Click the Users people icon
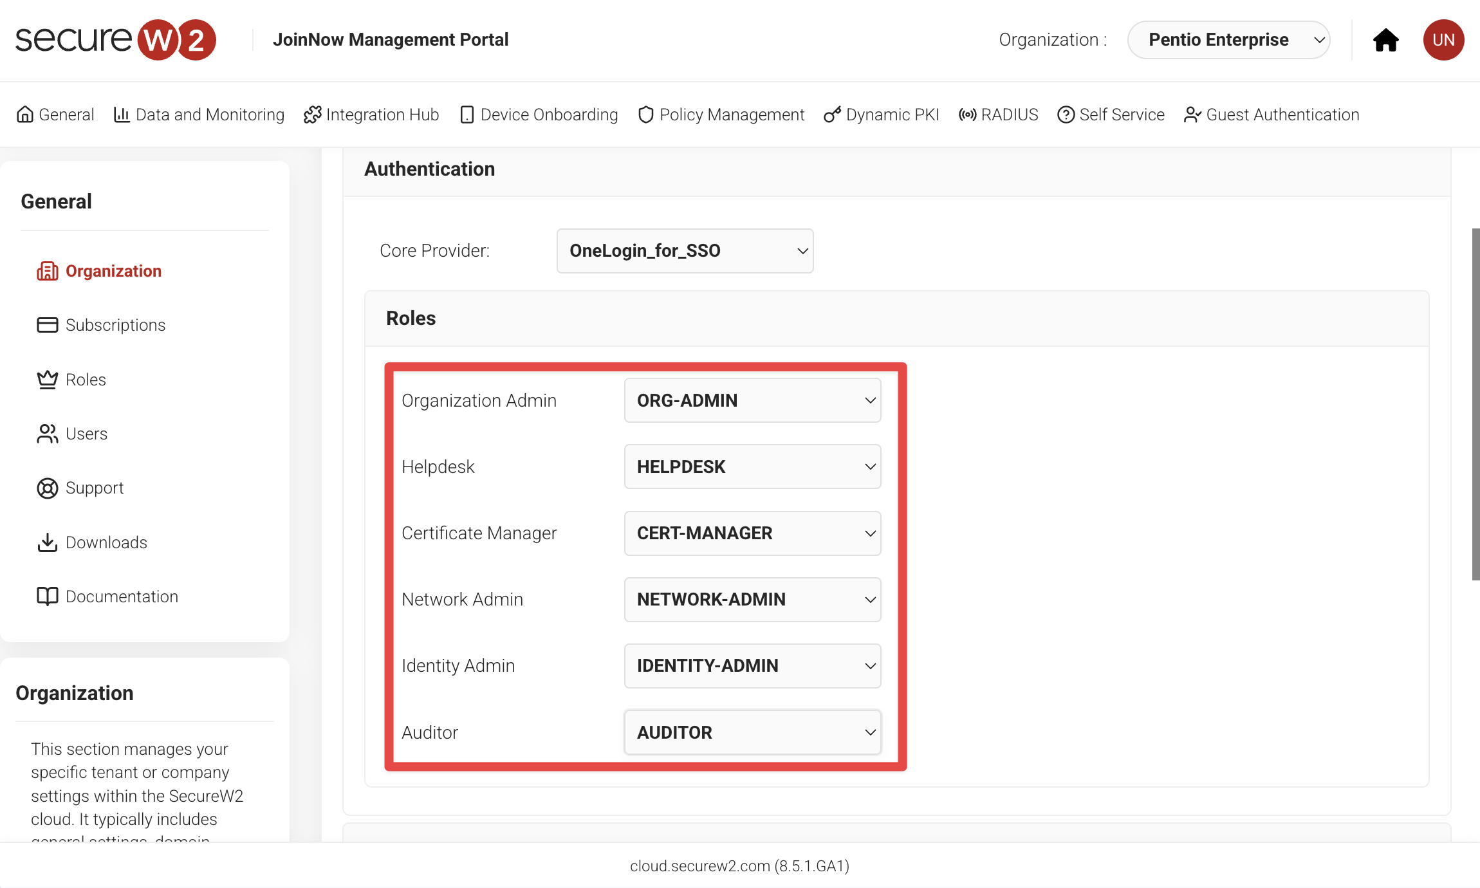 point(48,434)
